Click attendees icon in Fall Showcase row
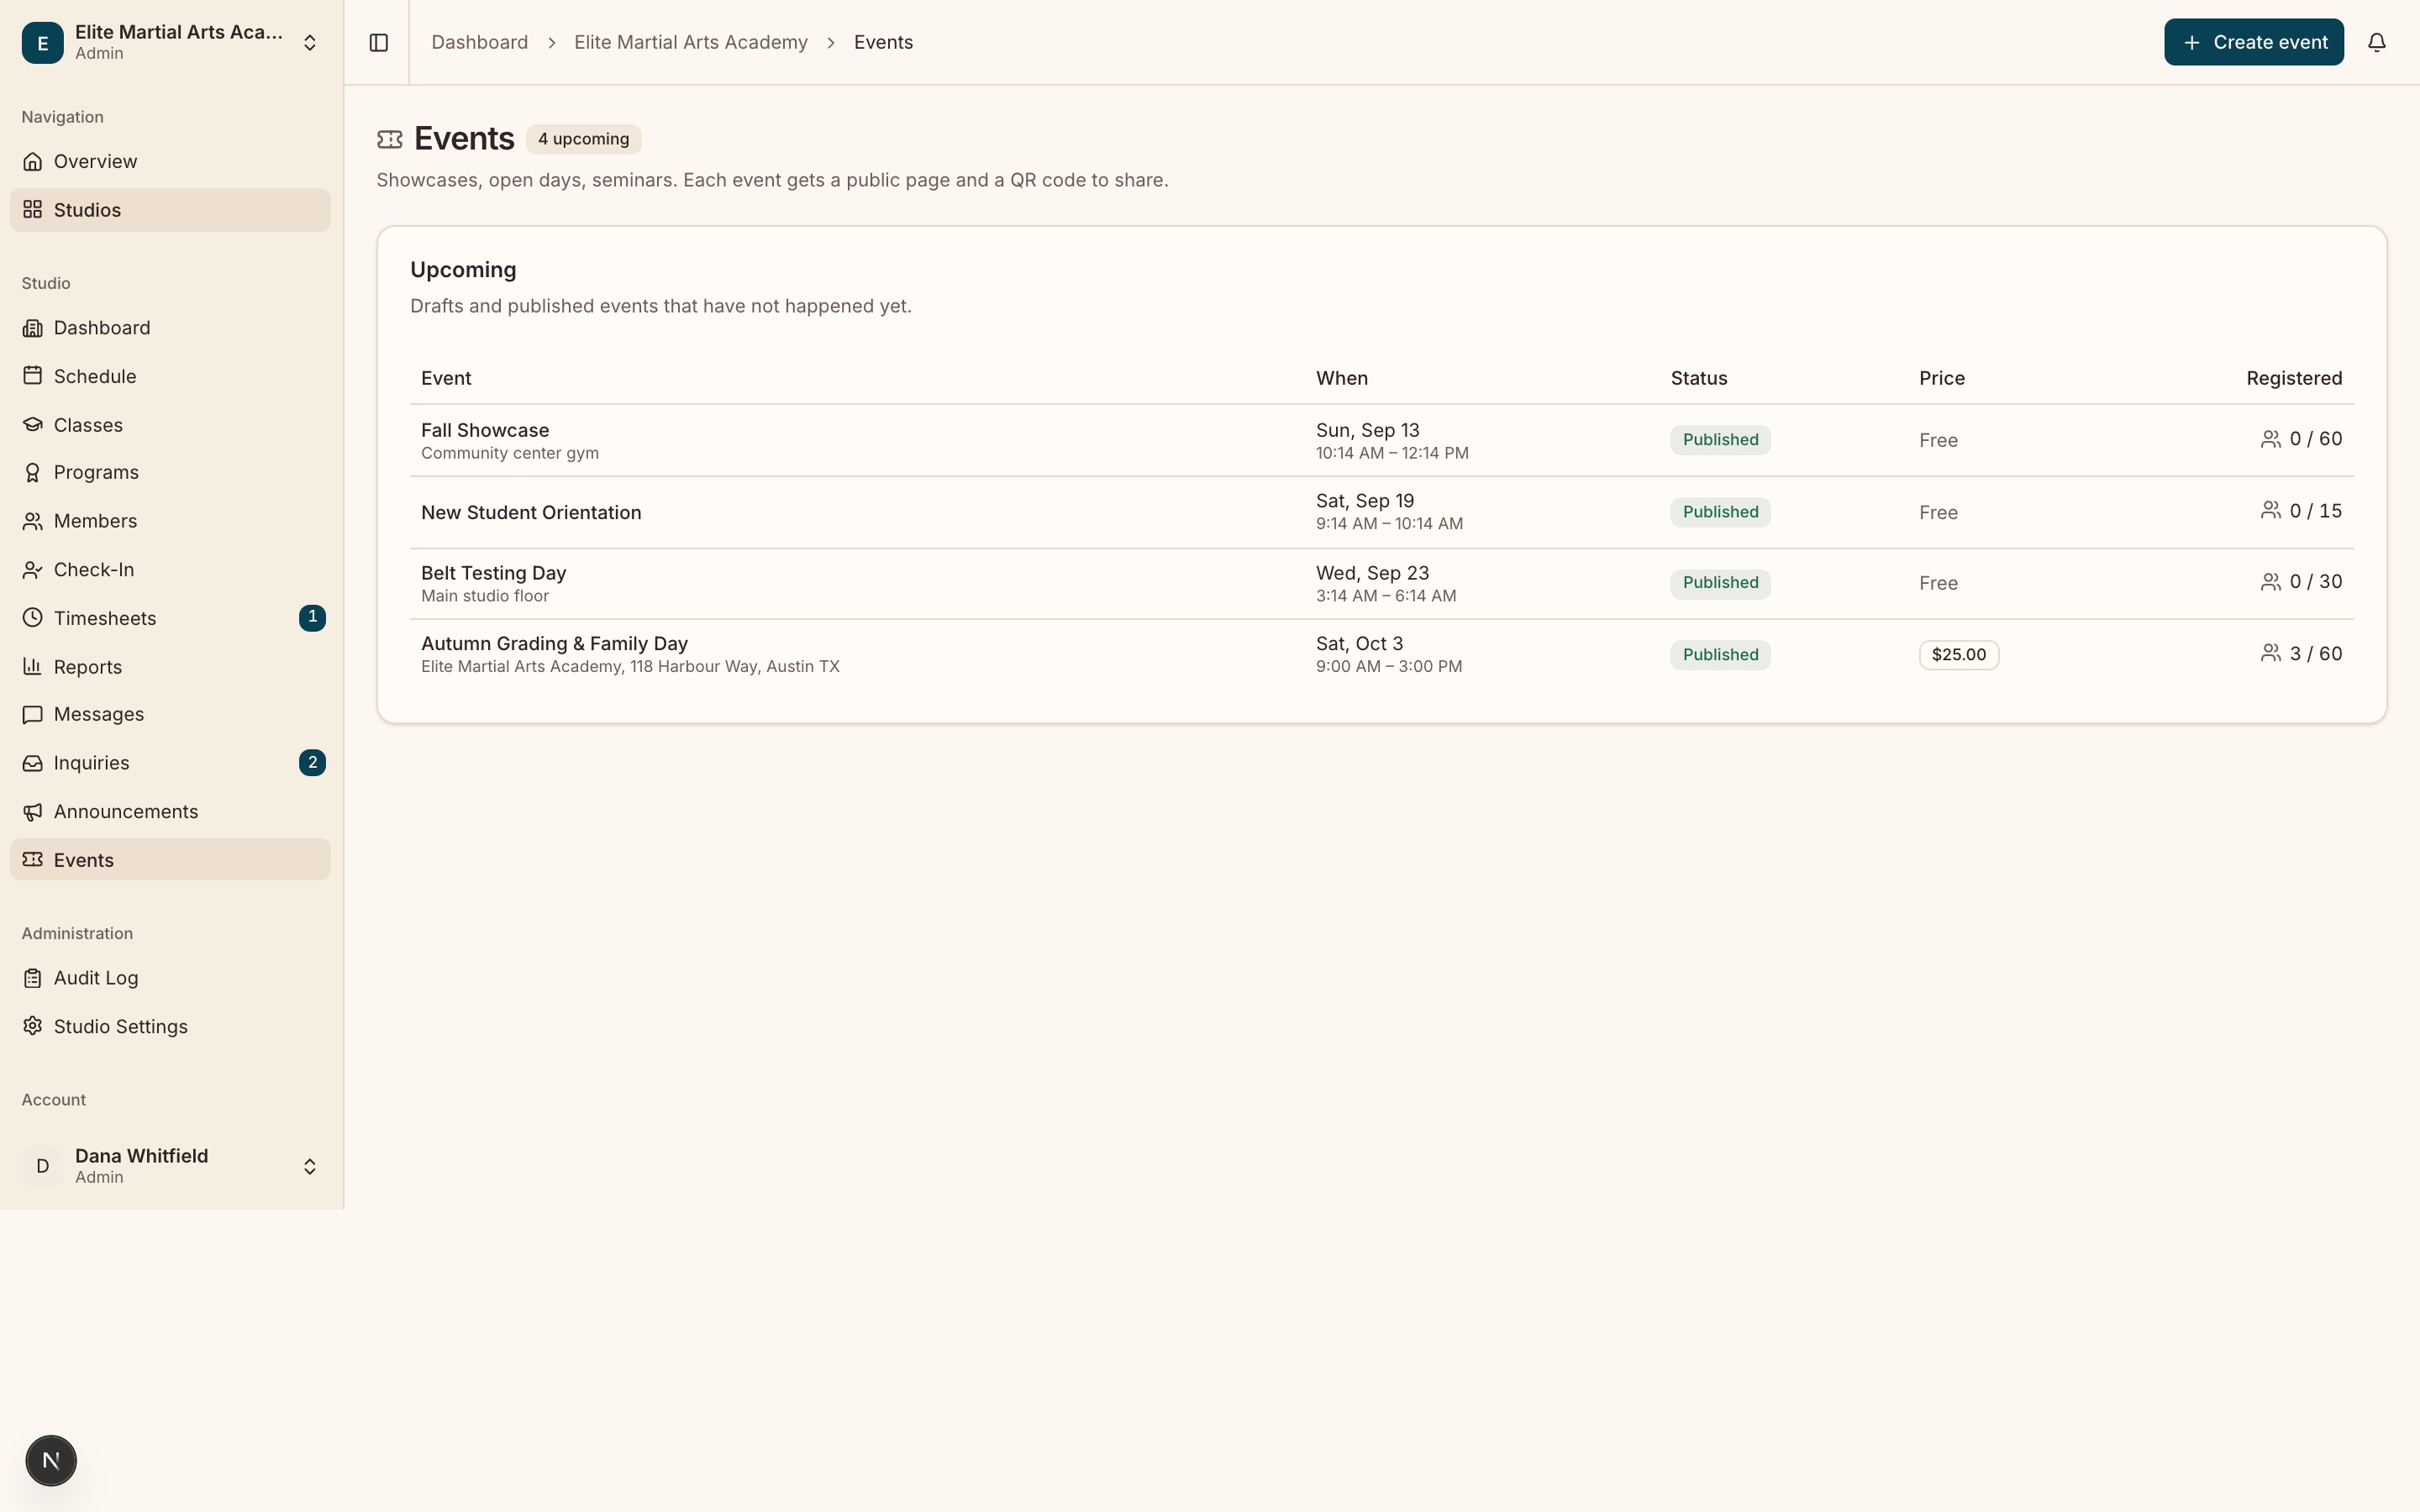 click(x=2270, y=439)
